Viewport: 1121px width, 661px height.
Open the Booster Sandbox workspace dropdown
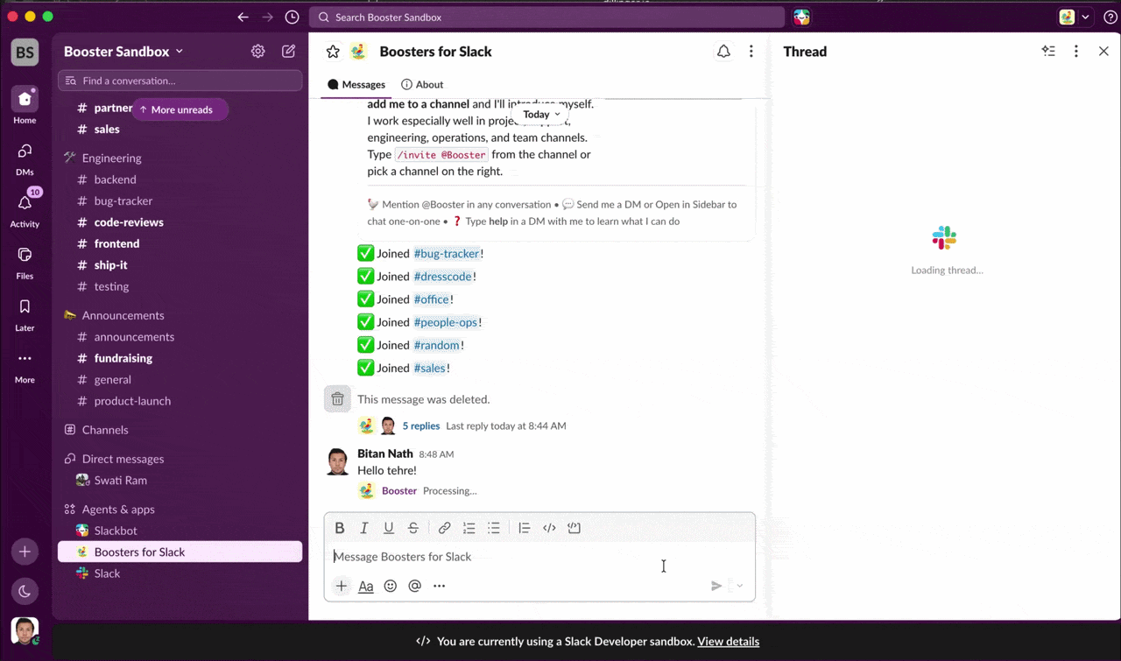point(123,52)
